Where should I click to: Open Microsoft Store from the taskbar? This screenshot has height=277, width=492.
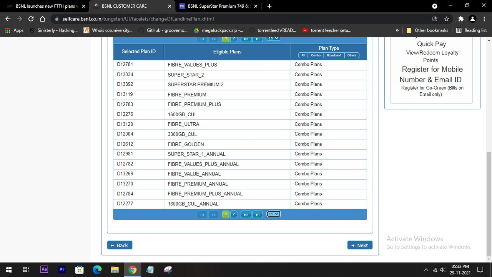pos(80,270)
